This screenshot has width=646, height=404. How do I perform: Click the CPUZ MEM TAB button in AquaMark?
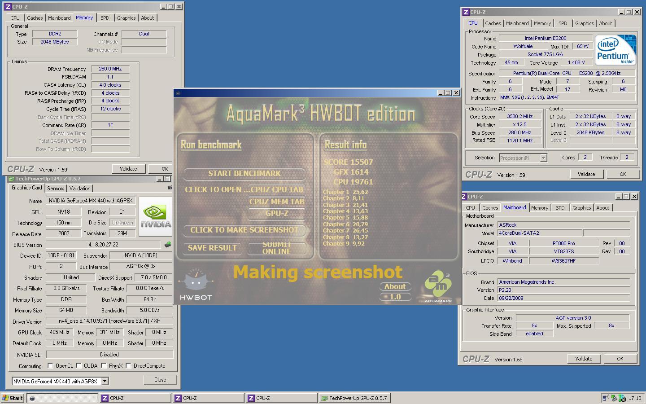click(x=277, y=202)
